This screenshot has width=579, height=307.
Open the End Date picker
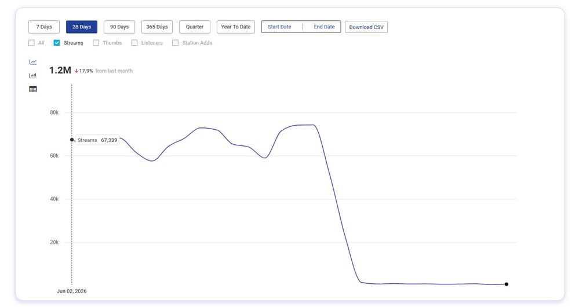pyautogui.click(x=324, y=27)
